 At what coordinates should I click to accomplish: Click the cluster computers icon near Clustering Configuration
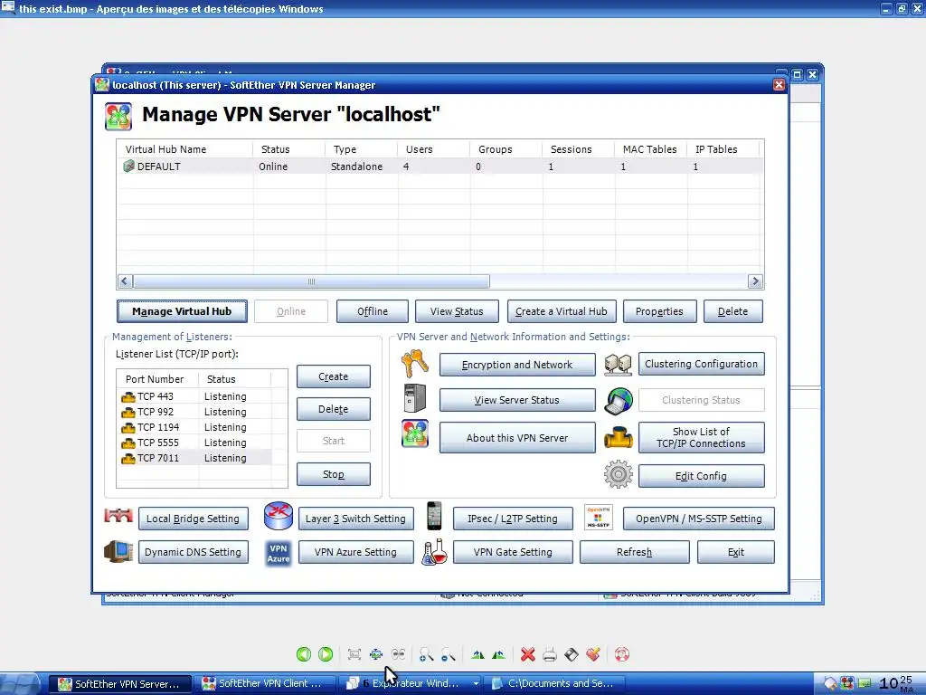click(x=619, y=365)
